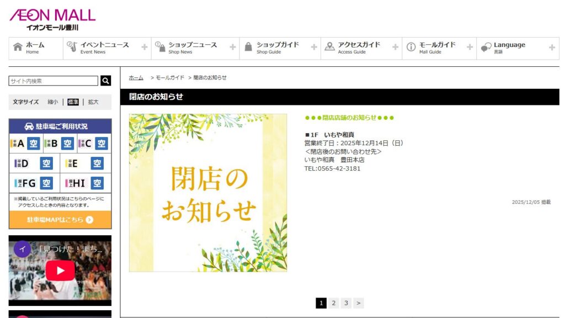The width and height of the screenshot is (565, 318).
Task: Select small font size 縮小
Action: click(x=52, y=102)
